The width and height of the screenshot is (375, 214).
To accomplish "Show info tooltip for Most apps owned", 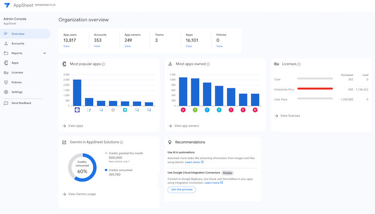I will click(x=208, y=64).
